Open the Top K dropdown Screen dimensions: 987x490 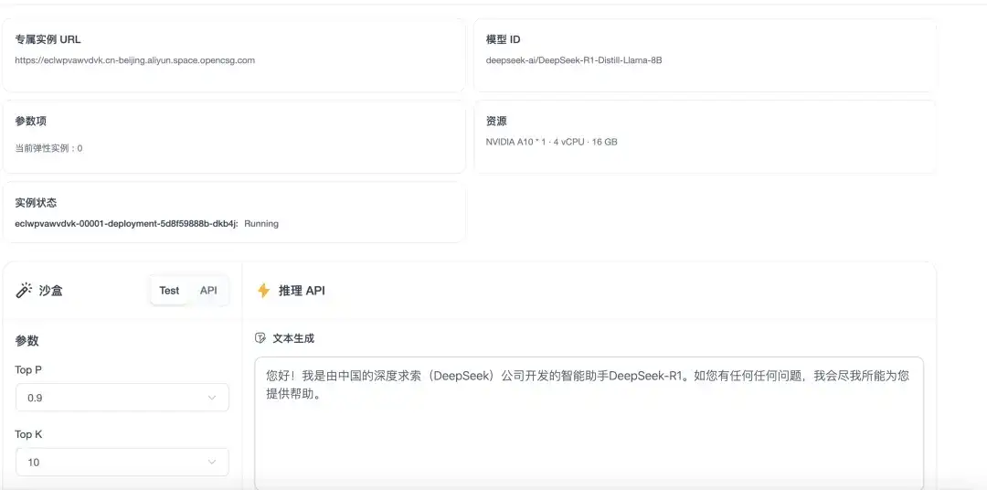[122, 463]
